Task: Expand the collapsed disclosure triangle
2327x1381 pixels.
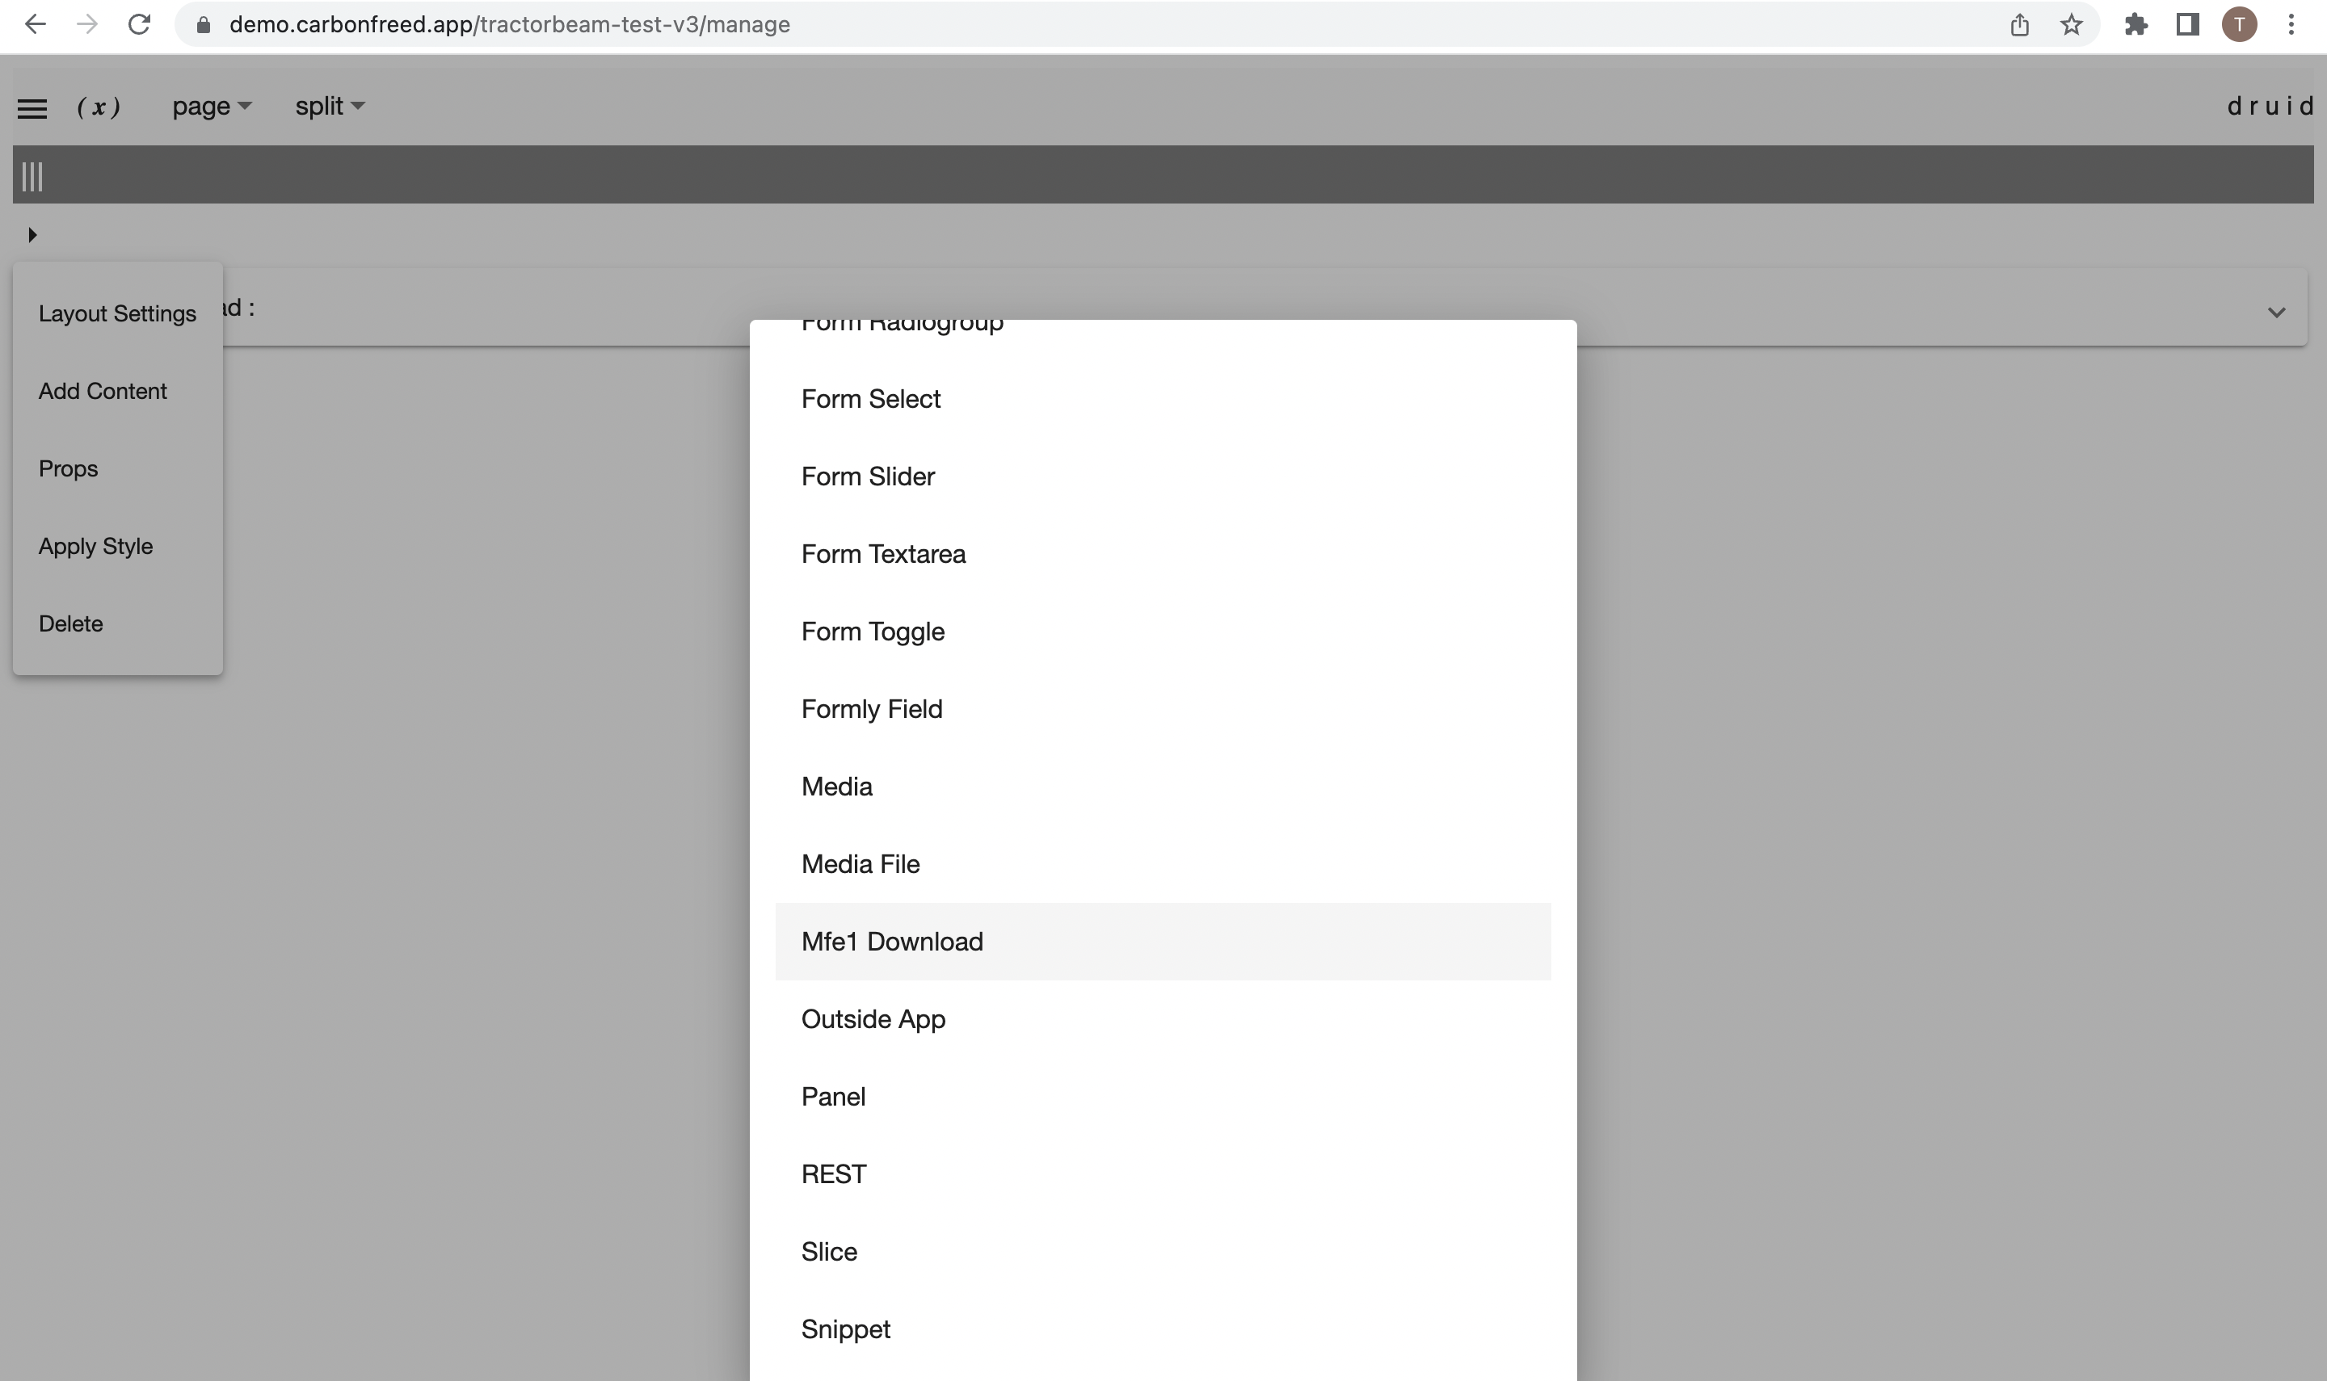Action: [x=32, y=234]
